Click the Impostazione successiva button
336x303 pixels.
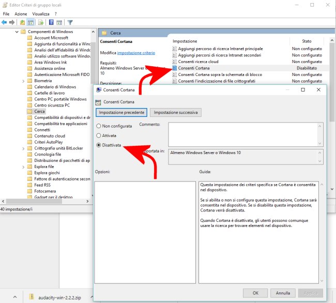pos(175,112)
